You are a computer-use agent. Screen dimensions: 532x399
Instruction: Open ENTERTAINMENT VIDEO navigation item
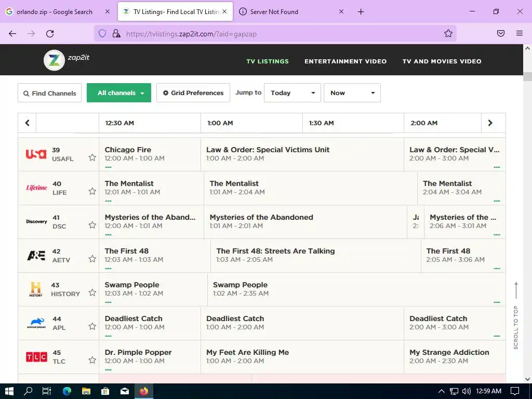(345, 61)
